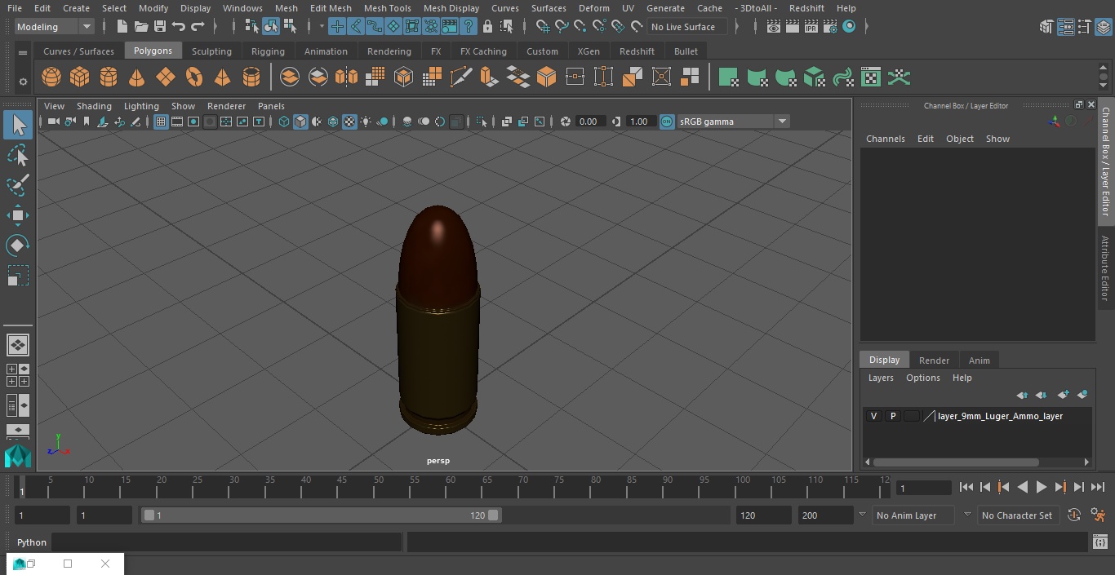
Task: Create a polygon pyramid from shelf
Action: coord(222,77)
